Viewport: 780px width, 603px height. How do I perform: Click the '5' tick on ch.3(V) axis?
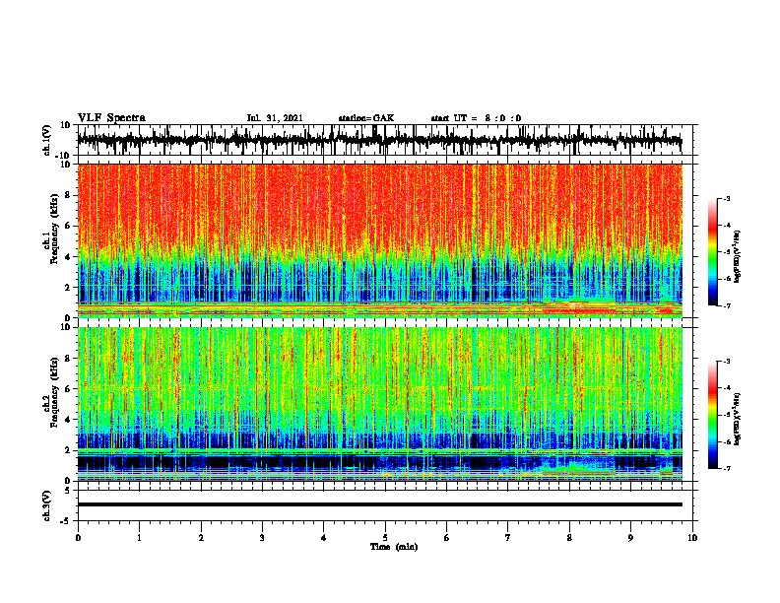[x=68, y=490]
